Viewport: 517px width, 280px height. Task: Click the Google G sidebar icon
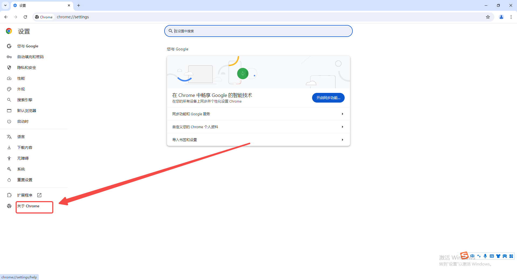[x=9, y=46]
